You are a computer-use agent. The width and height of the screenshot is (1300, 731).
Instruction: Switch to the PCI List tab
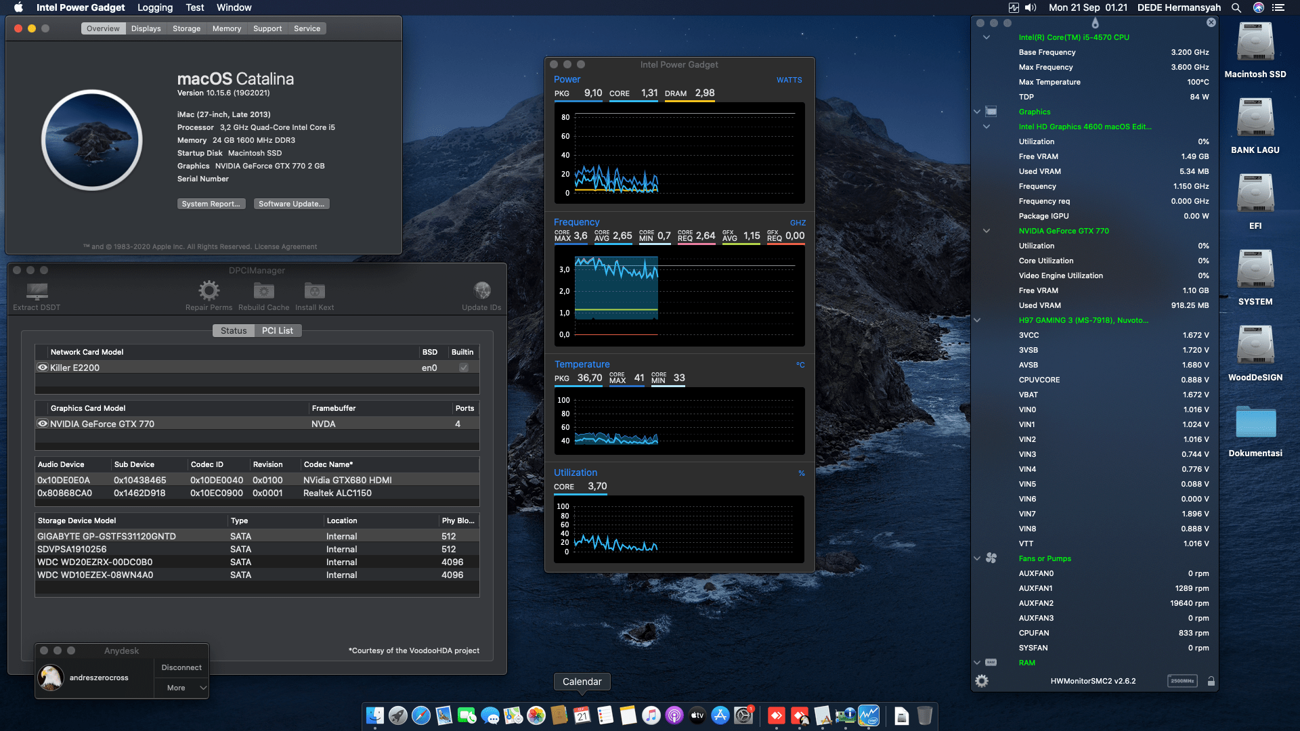pyautogui.click(x=278, y=330)
